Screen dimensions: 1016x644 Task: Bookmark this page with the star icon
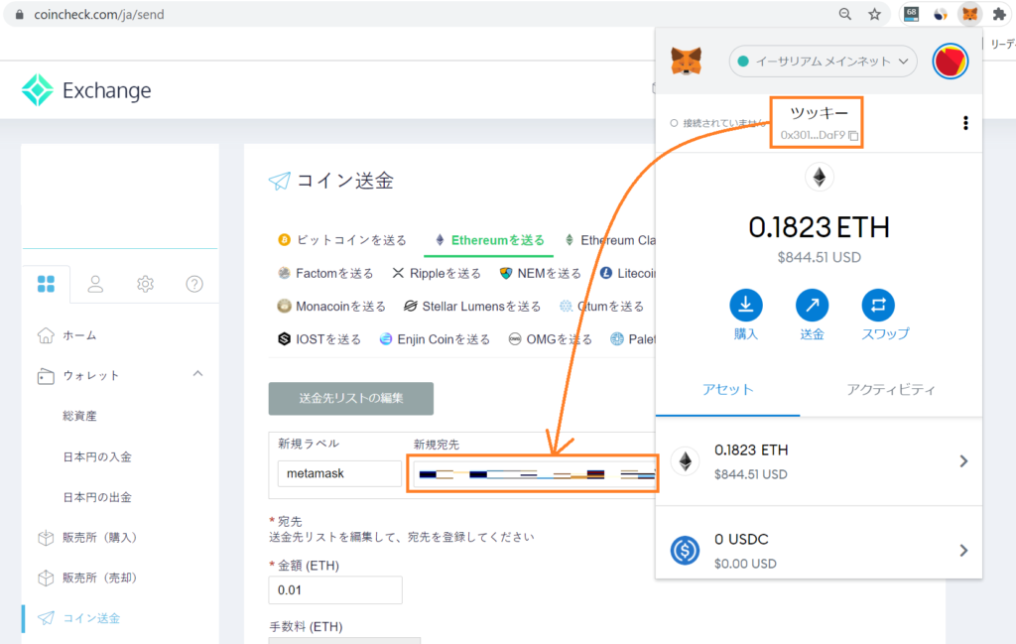click(875, 14)
